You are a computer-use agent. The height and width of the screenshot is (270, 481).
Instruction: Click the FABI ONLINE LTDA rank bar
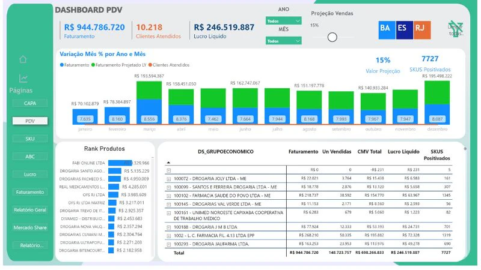coord(120,163)
